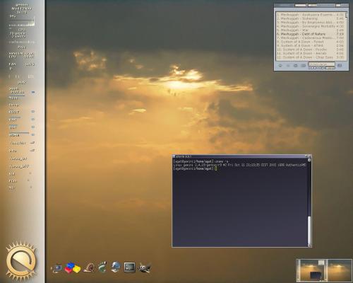Select "System of A Down - Psycho" track

[x=310, y=50]
